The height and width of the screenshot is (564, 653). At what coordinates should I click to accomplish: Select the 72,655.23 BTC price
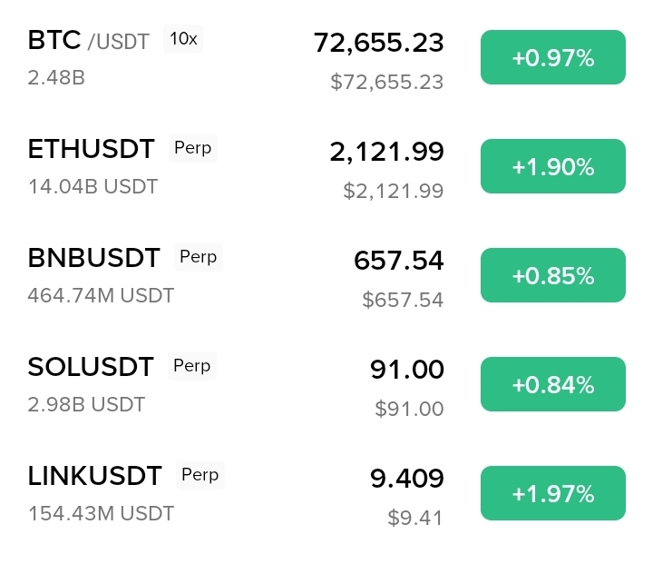click(378, 43)
